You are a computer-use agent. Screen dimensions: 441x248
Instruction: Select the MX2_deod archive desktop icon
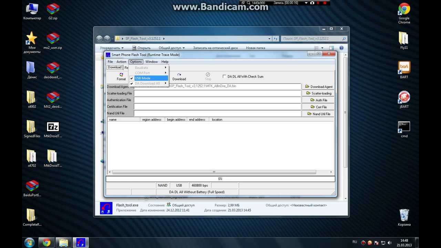tap(53, 100)
